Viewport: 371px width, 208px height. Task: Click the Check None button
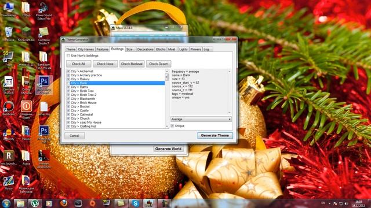(x=105, y=64)
